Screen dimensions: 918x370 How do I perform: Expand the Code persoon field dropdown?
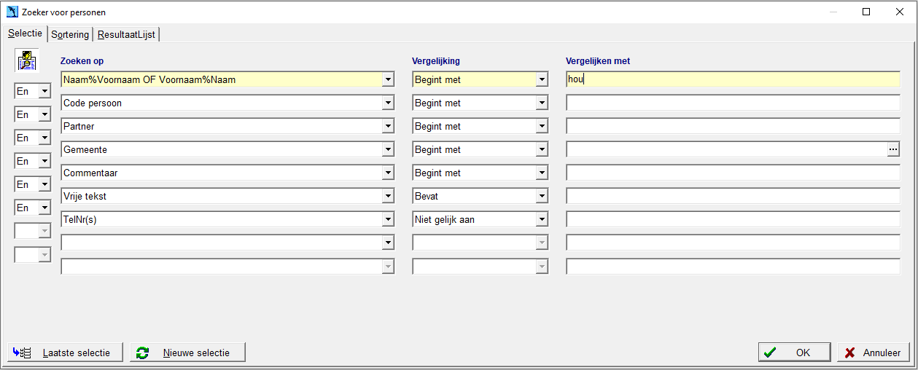coord(388,103)
